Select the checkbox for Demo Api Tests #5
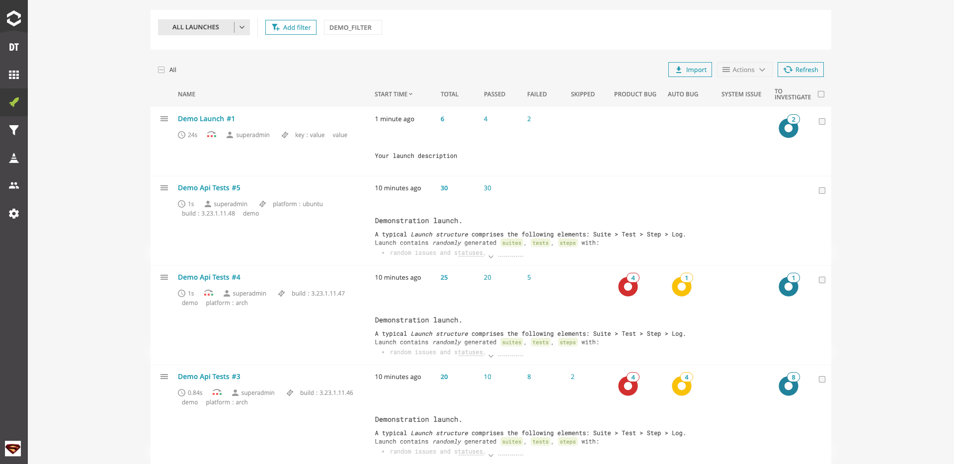This screenshot has height=464, width=954. [x=822, y=191]
